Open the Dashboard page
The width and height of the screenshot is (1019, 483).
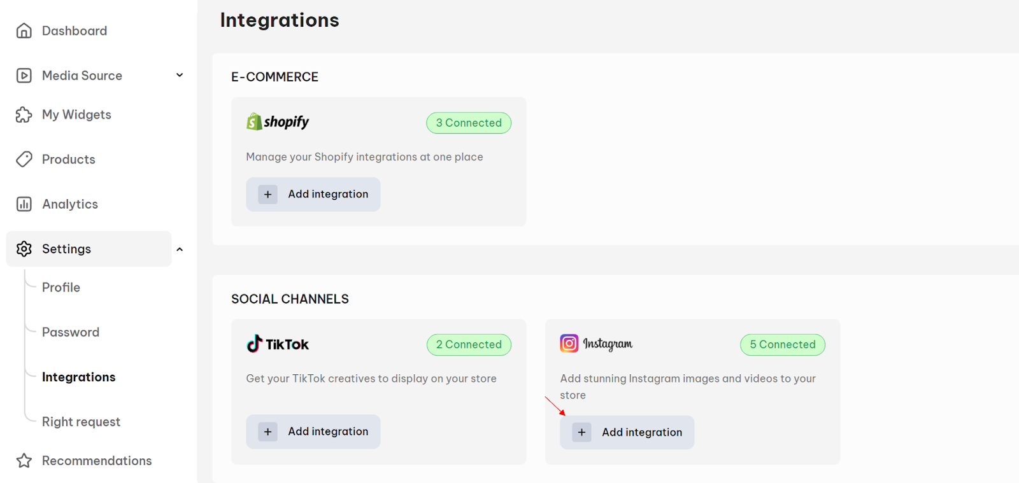[75, 31]
